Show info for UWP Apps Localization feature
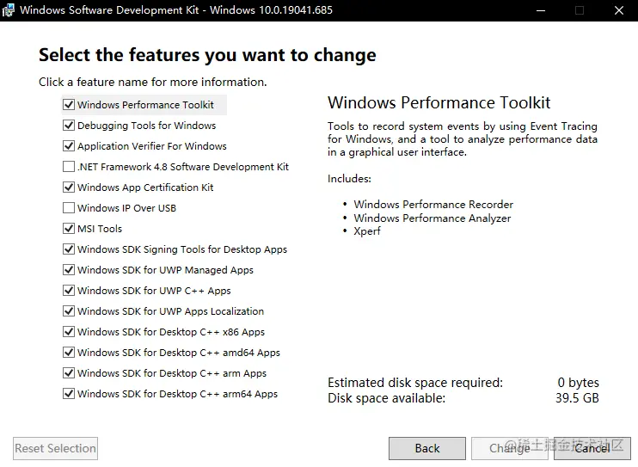The image size is (638, 467). pyautogui.click(x=170, y=311)
